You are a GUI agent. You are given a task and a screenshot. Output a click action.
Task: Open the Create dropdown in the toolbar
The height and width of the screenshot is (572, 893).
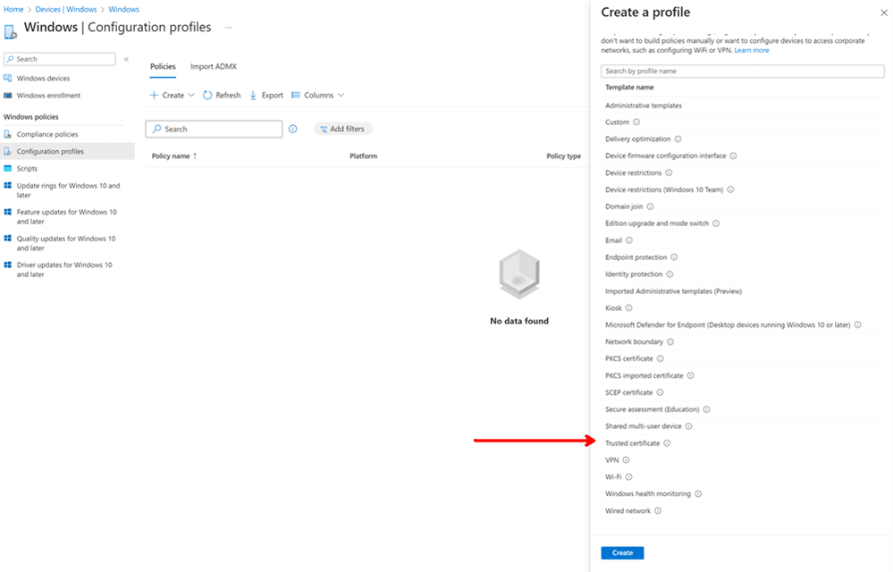(x=172, y=95)
